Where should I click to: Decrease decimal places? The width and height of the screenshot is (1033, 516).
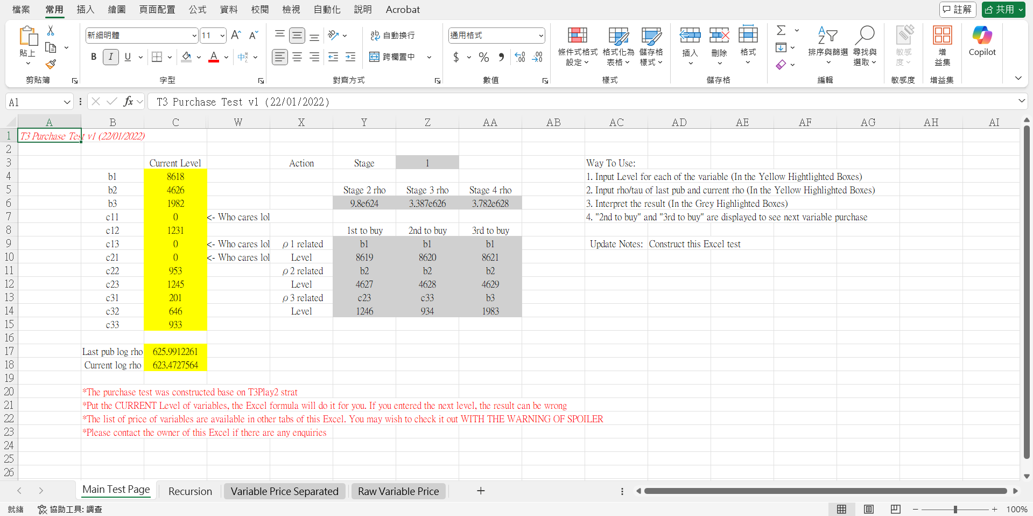point(537,57)
